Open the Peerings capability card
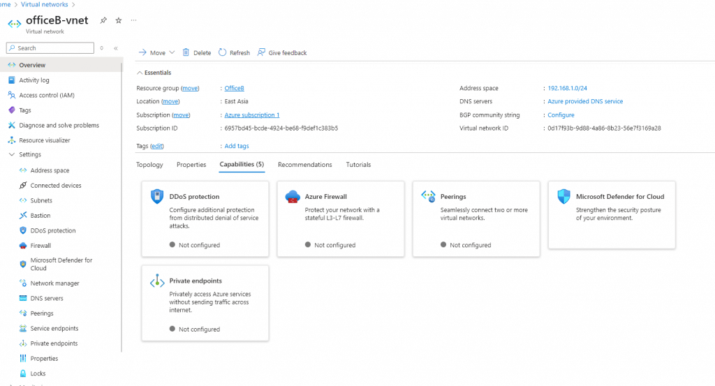 (x=476, y=218)
